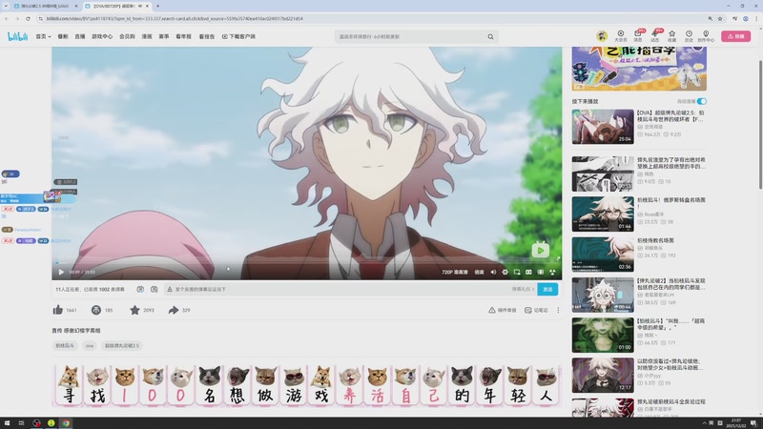Click the address bar URL
Image resolution: width=763 pixels, height=429 pixels.
[175, 18]
